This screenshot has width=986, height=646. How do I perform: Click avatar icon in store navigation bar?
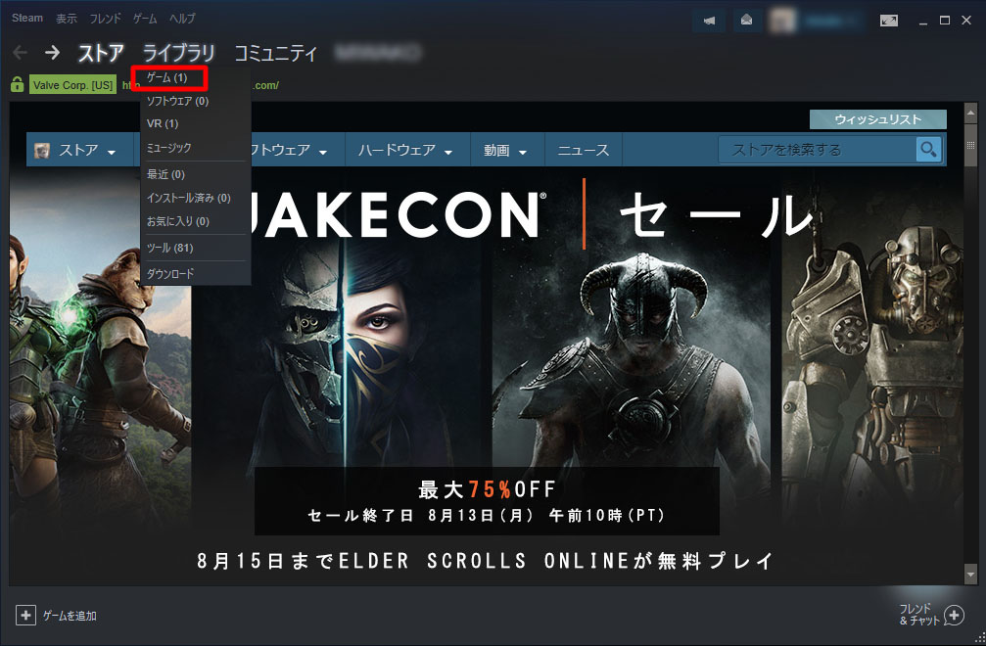click(x=42, y=150)
